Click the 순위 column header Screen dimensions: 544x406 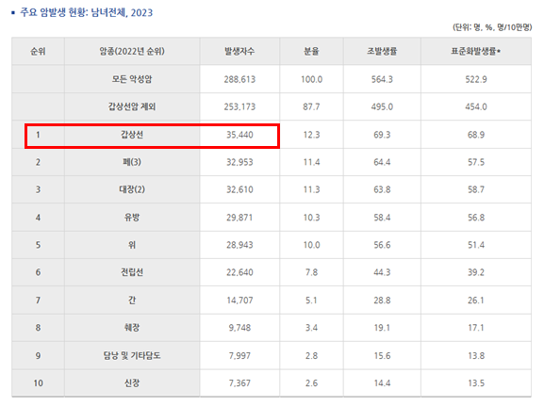coord(38,51)
